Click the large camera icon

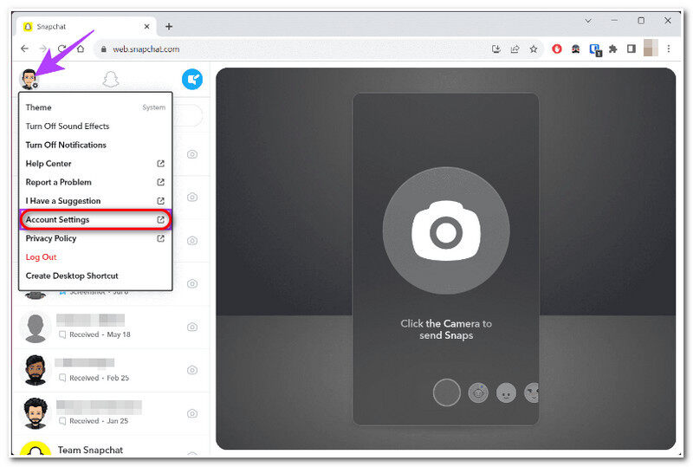[446, 230]
